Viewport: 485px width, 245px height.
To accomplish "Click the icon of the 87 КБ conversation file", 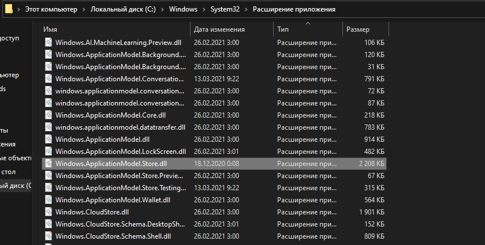I will [48, 103].
